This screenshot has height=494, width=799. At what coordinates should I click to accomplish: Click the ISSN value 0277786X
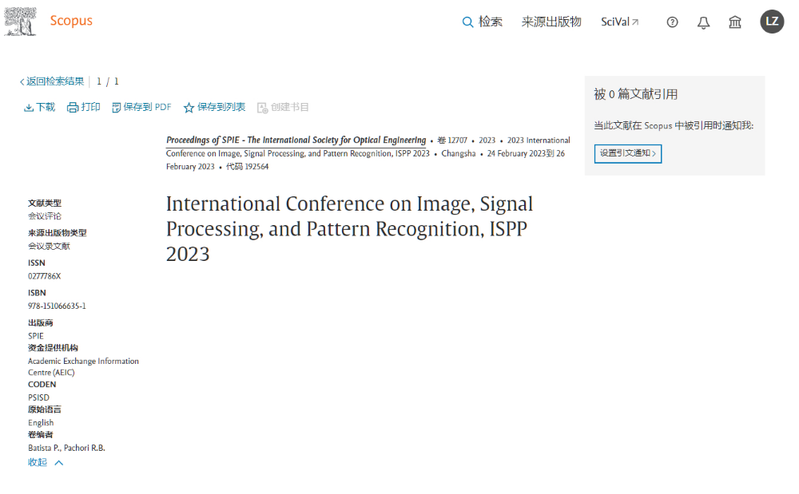pyautogui.click(x=44, y=276)
